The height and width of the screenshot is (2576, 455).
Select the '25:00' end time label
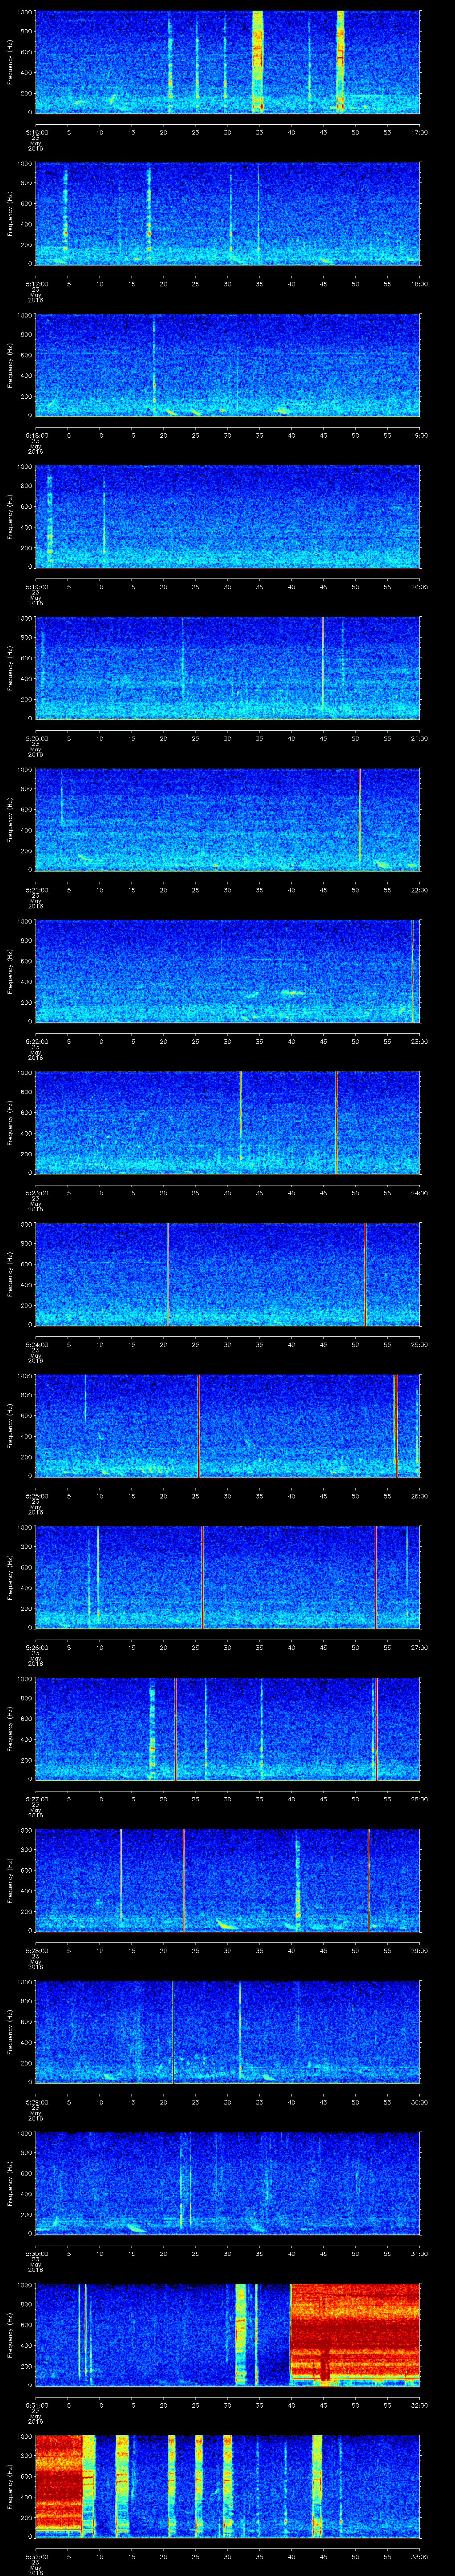[419, 1345]
